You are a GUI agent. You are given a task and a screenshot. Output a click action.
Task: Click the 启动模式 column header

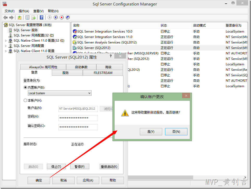point(208,25)
